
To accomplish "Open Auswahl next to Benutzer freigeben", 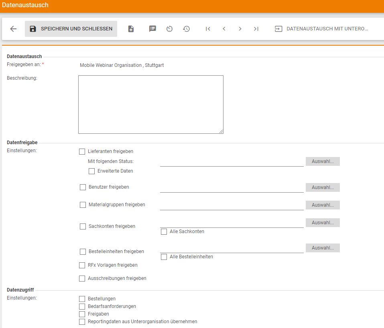I will click(x=323, y=187).
